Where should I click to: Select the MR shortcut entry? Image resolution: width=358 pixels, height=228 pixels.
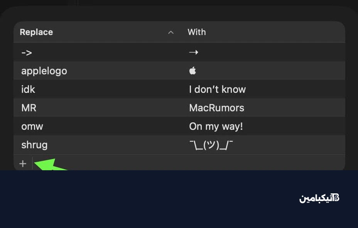point(29,108)
